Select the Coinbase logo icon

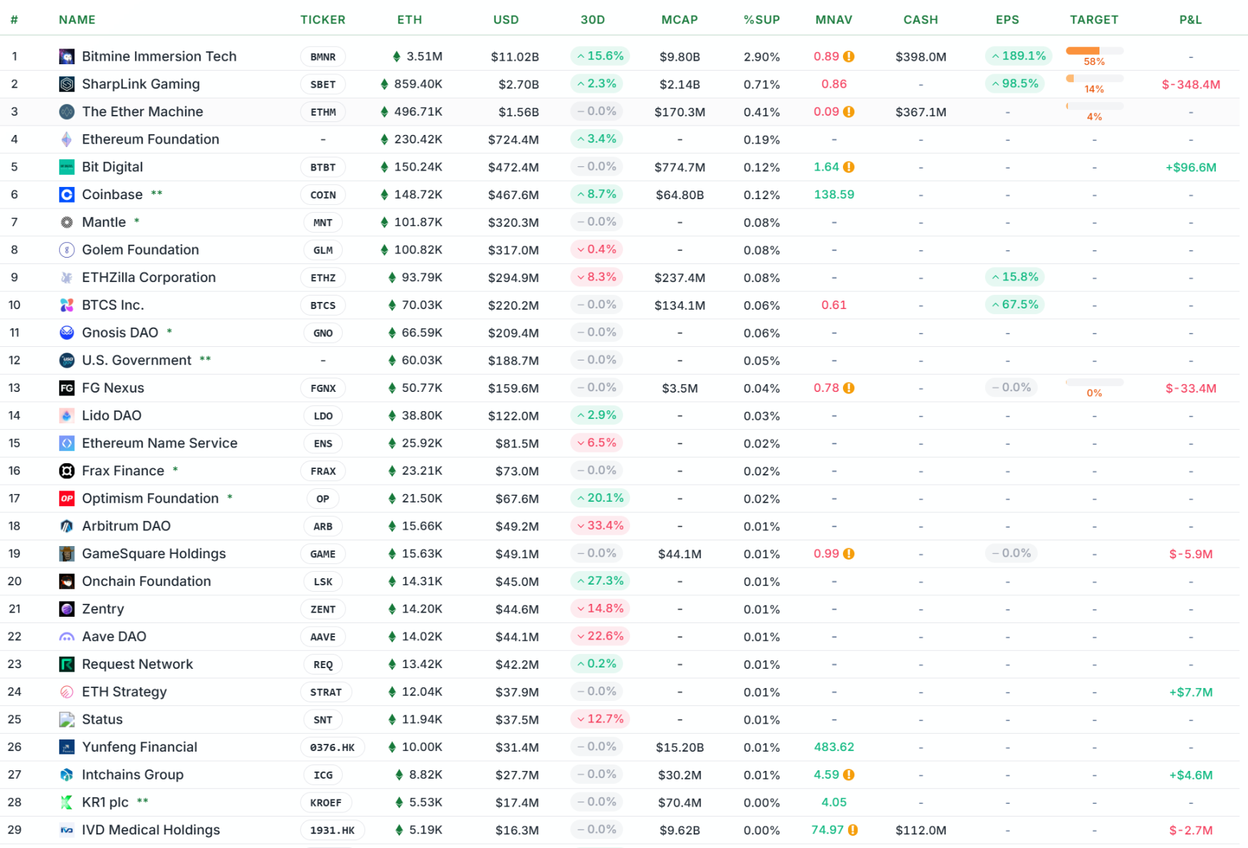(66, 194)
